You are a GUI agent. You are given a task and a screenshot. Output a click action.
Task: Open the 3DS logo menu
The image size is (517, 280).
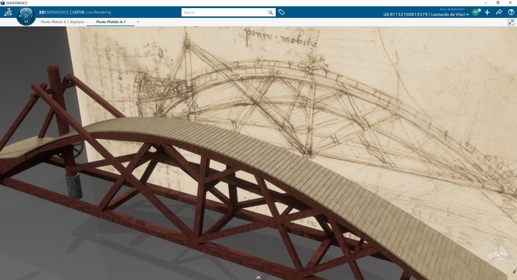coord(8,12)
